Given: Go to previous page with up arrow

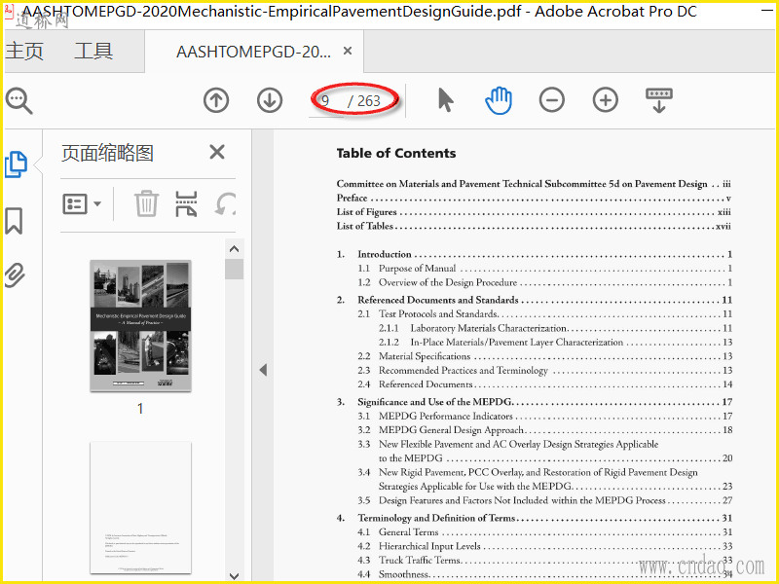Looking at the screenshot, I should [216, 100].
